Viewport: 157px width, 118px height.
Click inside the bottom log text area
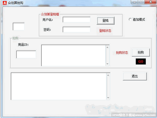click(59, 86)
